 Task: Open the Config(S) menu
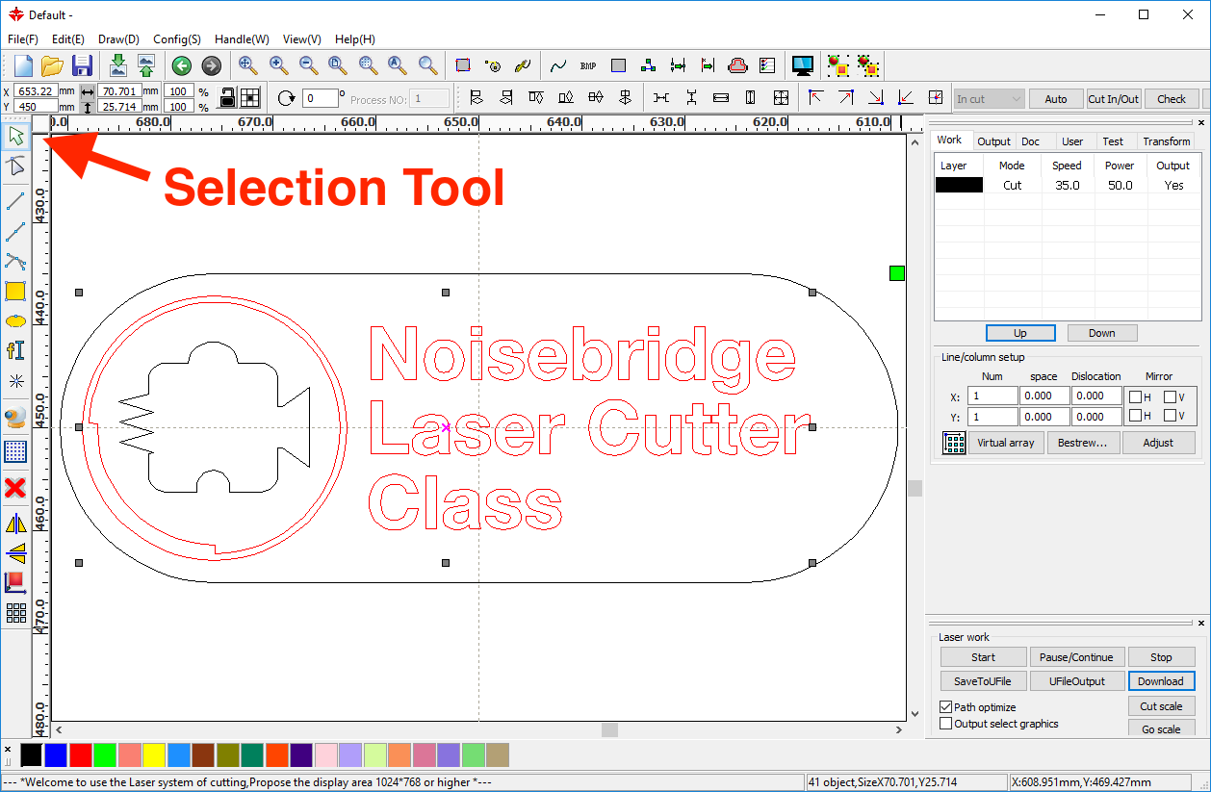point(176,39)
